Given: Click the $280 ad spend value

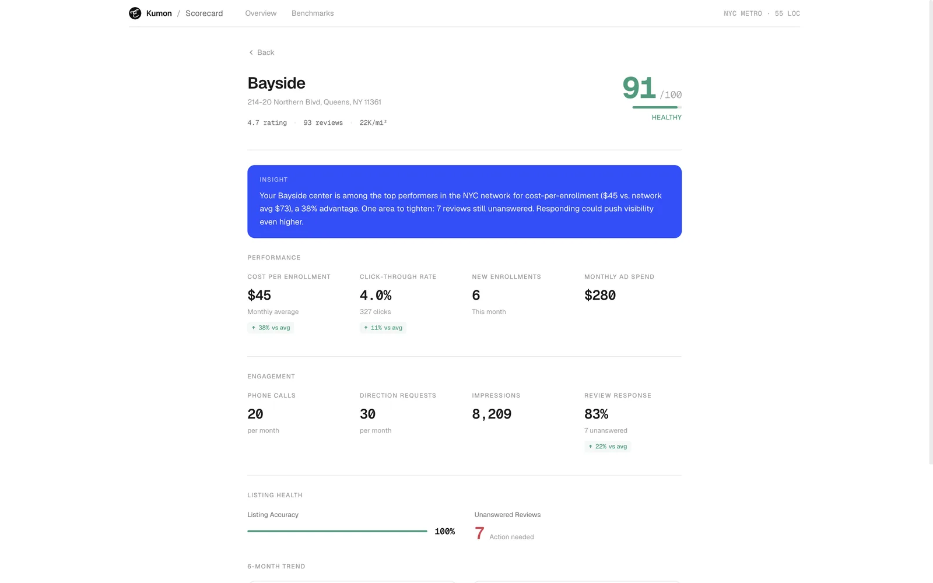Looking at the screenshot, I should click(600, 296).
